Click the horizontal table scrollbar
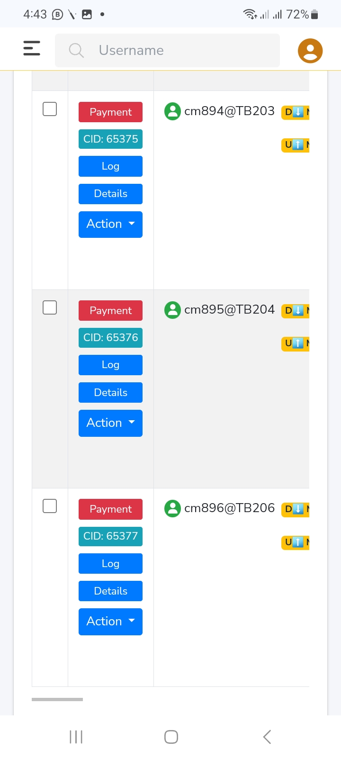341x758 pixels. [x=57, y=699]
